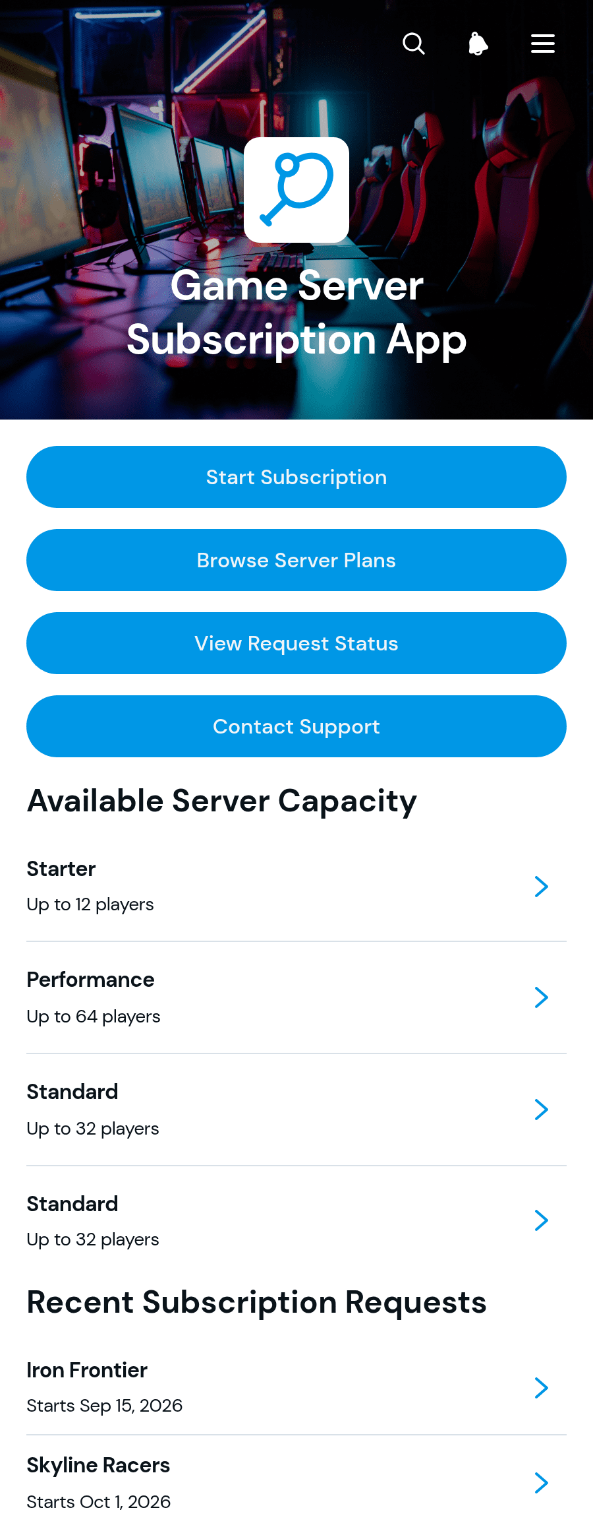This screenshot has width=593, height=1537.
Task: Start a new subscription
Action: (296, 477)
